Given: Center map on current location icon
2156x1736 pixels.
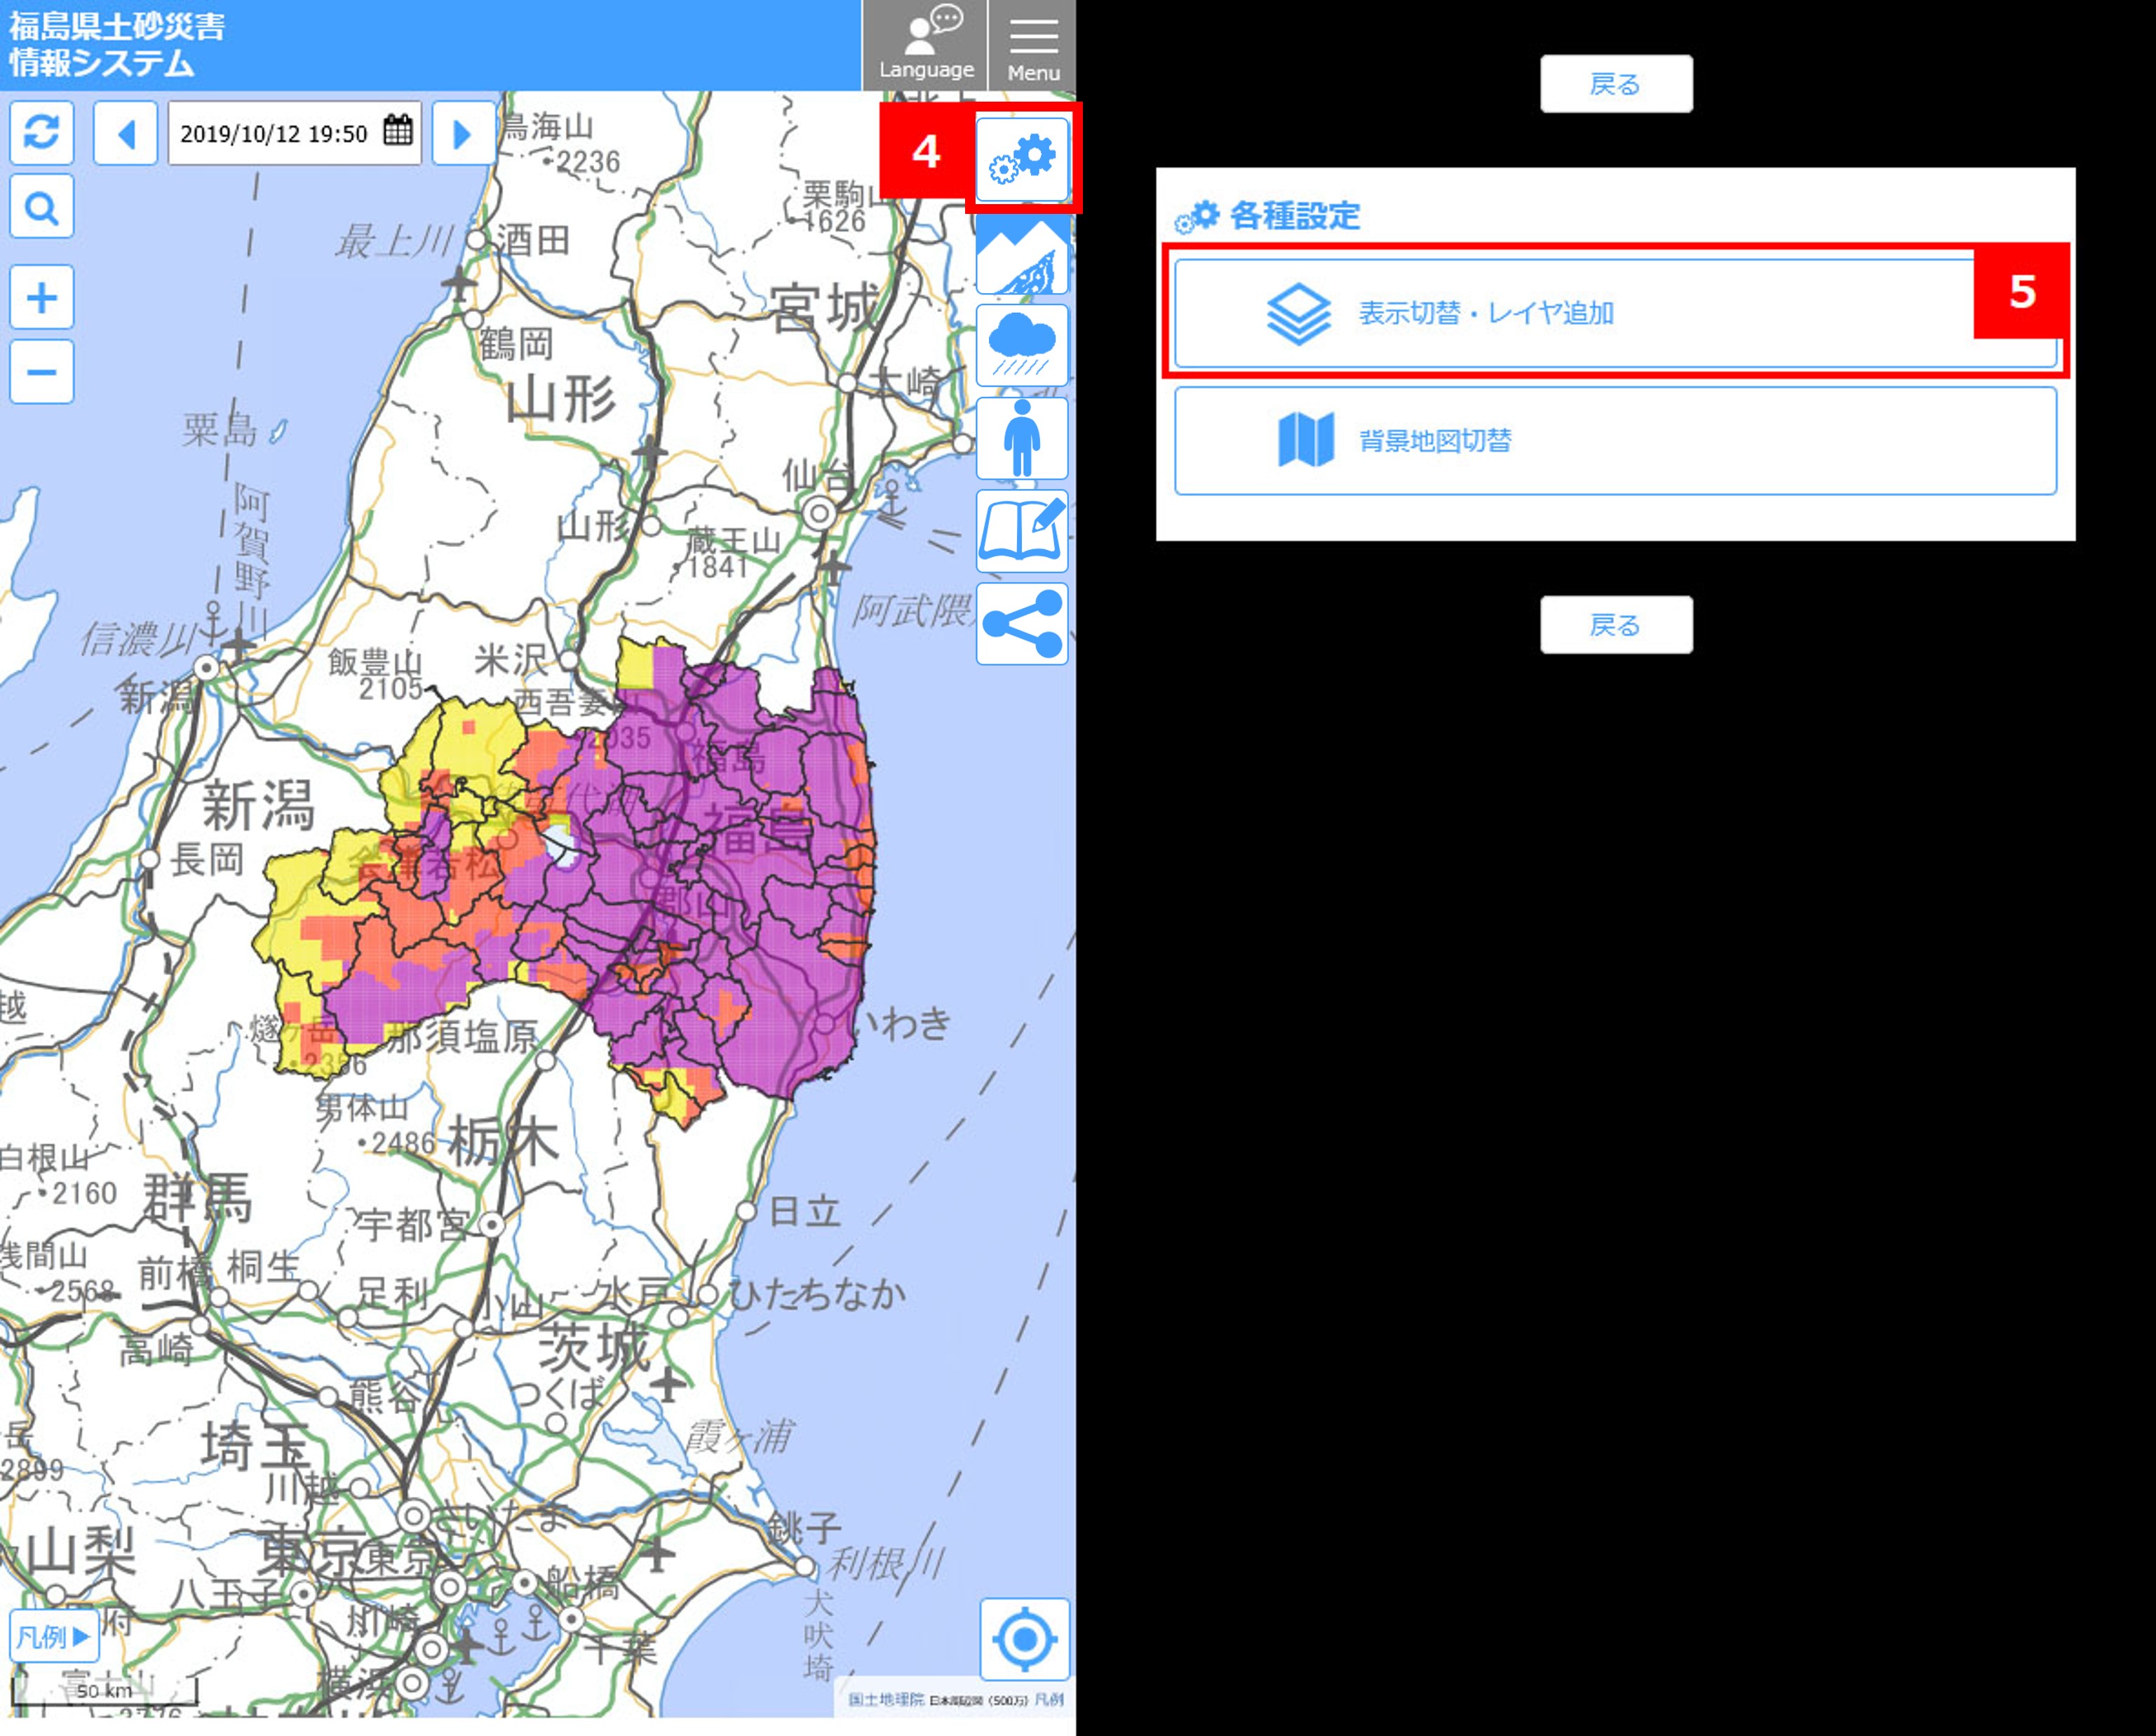Looking at the screenshot, I should [1025, 1640].
